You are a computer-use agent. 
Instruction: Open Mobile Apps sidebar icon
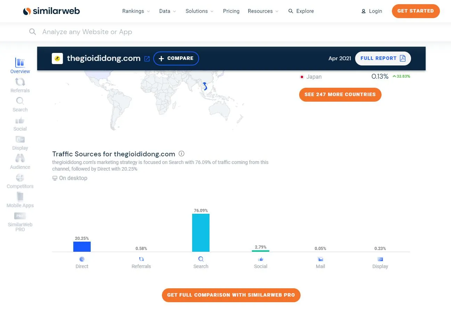pos(20,197)
